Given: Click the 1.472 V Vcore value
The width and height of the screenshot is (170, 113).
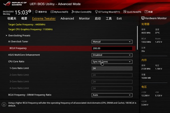Looking at the screenshot, I should point(159,42).
